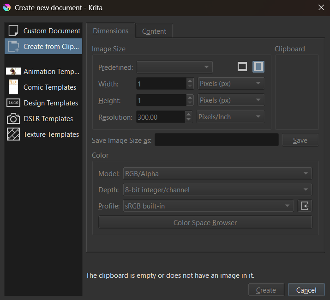
Task: Toggle portrait orientation button
Action: 258,67
